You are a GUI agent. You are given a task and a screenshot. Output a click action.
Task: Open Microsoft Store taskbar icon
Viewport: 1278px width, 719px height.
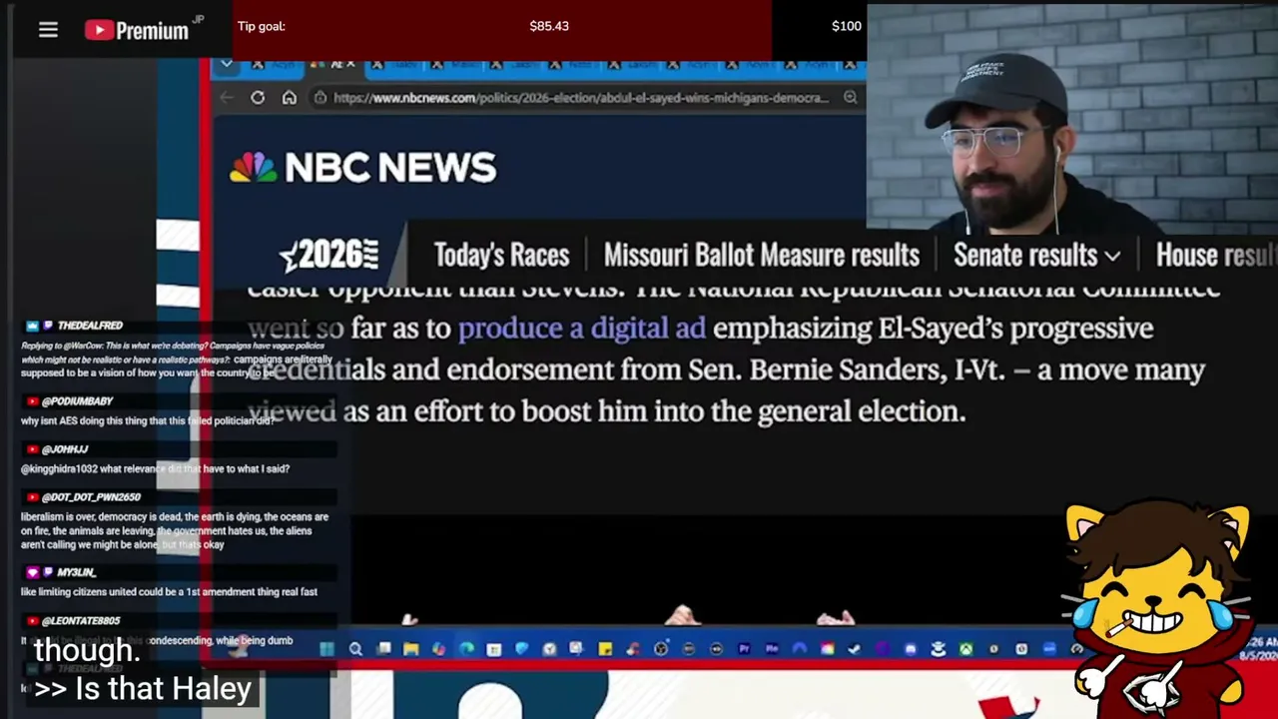493,649
